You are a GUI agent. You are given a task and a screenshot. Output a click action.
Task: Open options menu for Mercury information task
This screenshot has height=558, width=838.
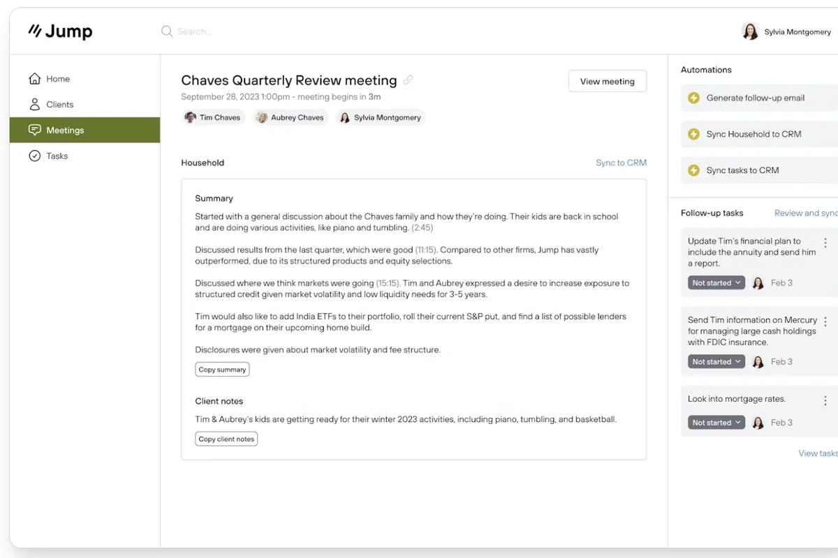coord(825,322)
